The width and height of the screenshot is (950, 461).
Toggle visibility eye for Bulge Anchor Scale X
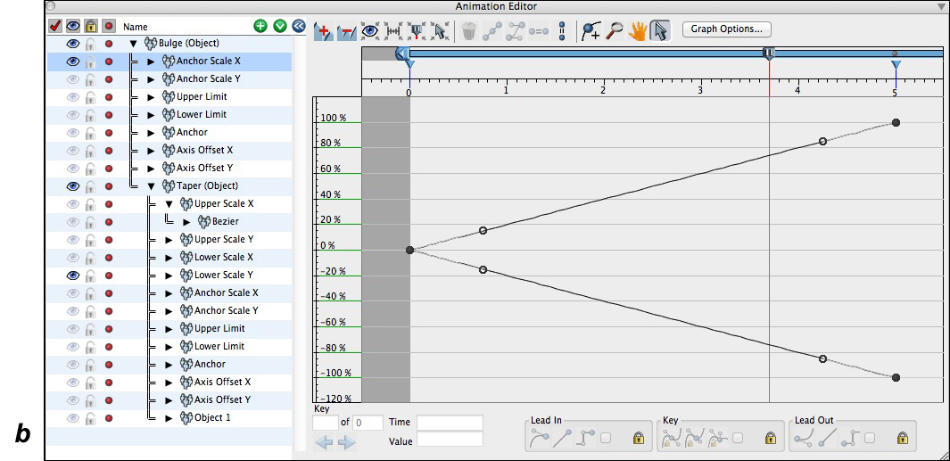pos(73,62)
